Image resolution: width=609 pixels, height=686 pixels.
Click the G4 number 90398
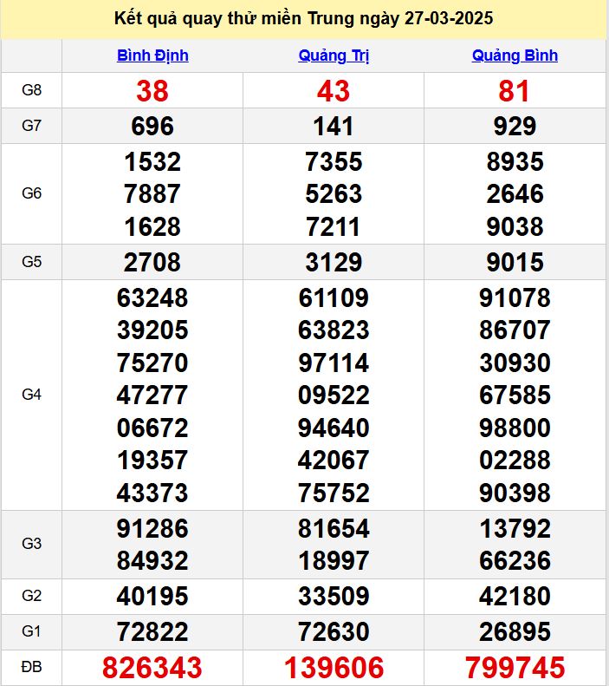coord(515,493)
